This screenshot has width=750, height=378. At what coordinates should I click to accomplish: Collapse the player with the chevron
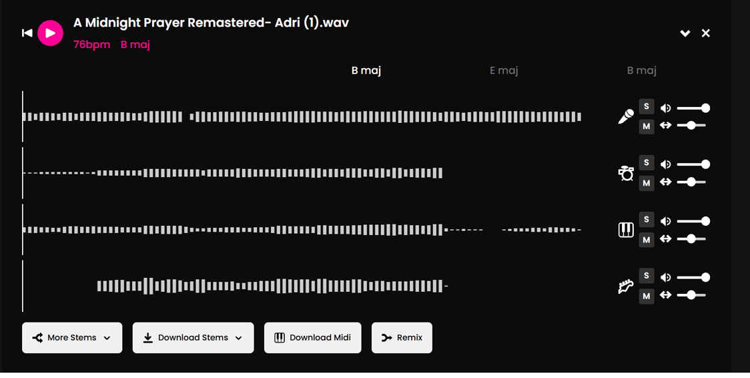(x=685, y=33)
